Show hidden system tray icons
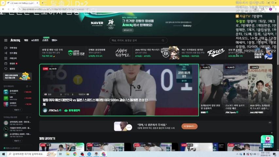Screen dimensions: 279x157 point(237,154)
